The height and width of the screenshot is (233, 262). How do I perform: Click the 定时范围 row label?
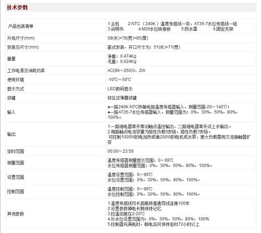point(15,152)
